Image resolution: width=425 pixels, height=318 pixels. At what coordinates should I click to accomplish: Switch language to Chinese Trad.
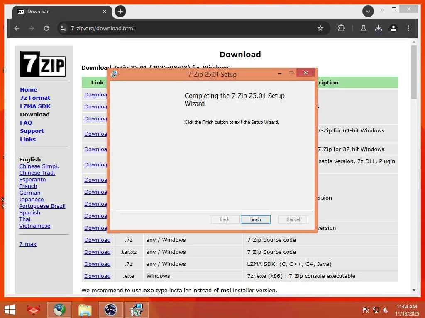[37, 173]
